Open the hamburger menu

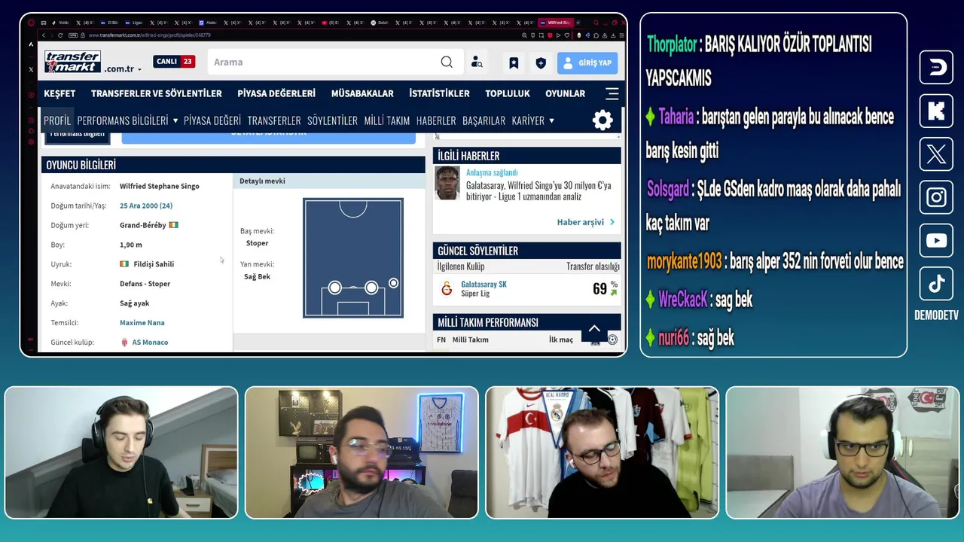(x=612, y=93)
